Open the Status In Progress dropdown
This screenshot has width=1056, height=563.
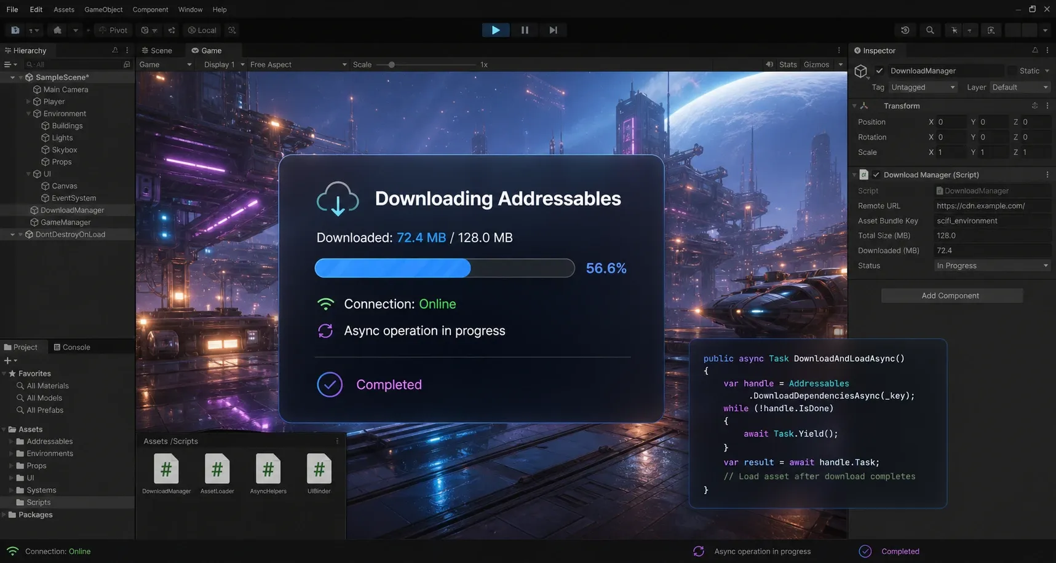[992, 266]
